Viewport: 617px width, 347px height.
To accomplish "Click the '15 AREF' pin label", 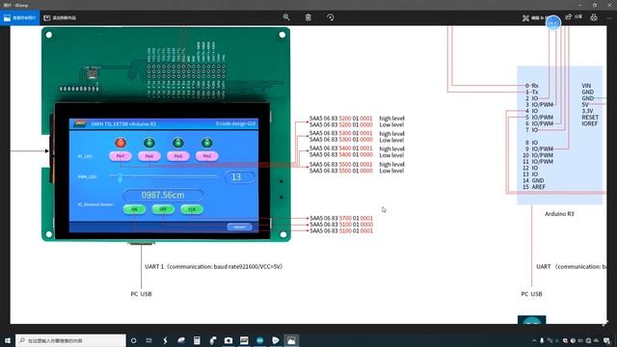I will 534,187.
